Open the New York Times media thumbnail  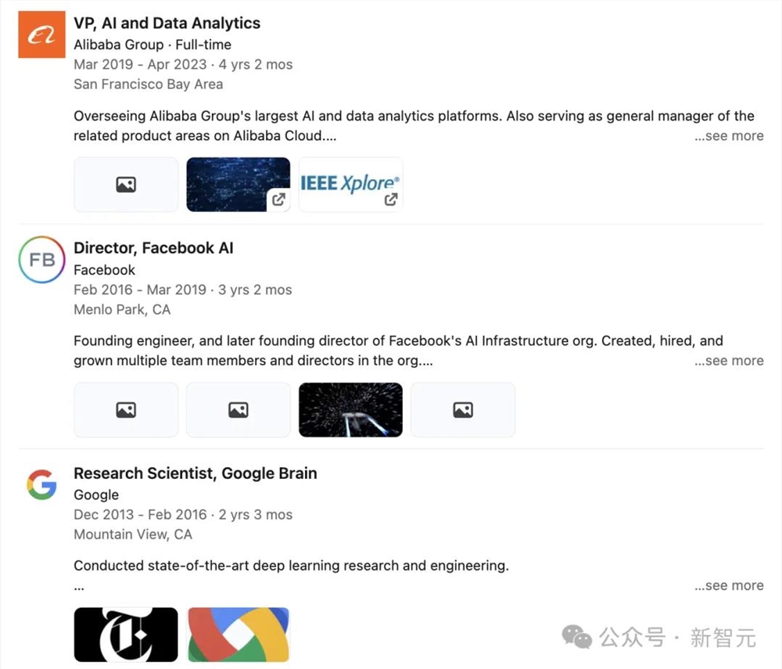tap(126, 635)
